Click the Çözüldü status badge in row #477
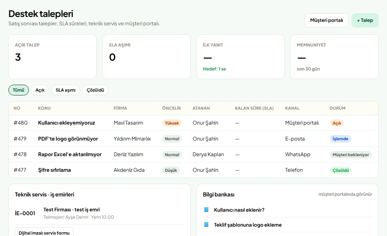Screen dimensions: 387x236 (341, 170)
